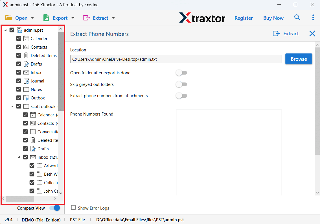Collapse the admin.pst root node

[6, 30]
